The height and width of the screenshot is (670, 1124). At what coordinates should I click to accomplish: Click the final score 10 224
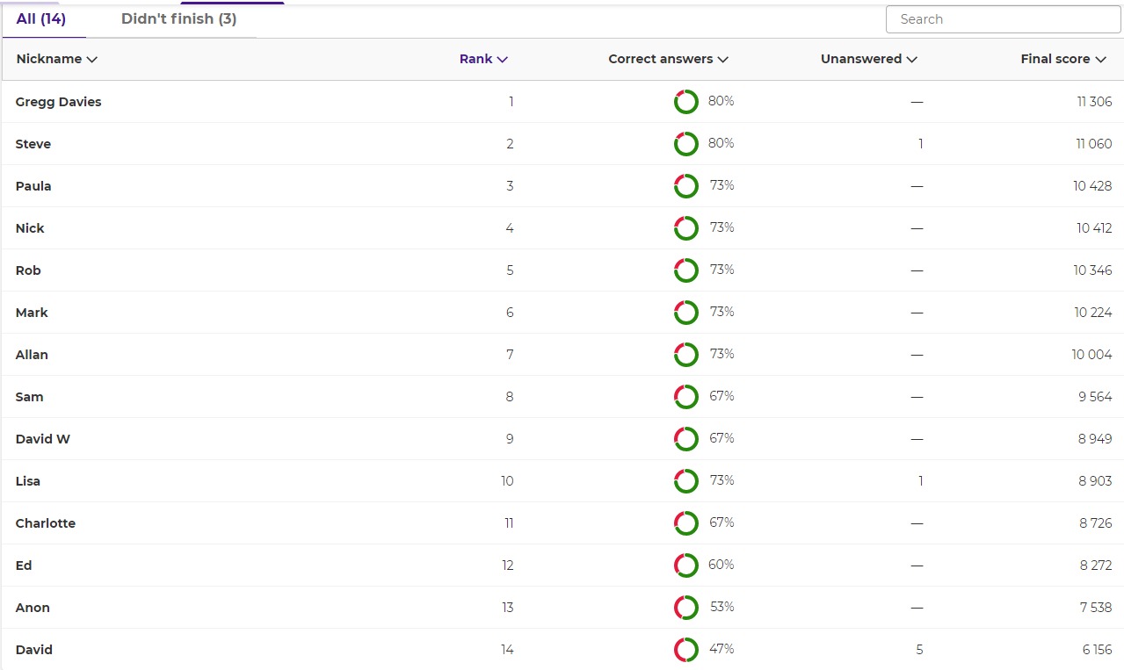click(x=1092, y=313)
